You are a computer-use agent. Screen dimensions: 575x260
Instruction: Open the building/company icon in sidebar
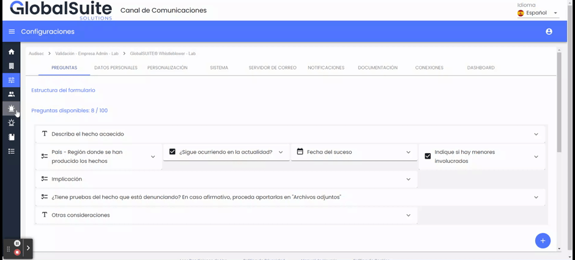pyautogui.click(x=11, y=66)
